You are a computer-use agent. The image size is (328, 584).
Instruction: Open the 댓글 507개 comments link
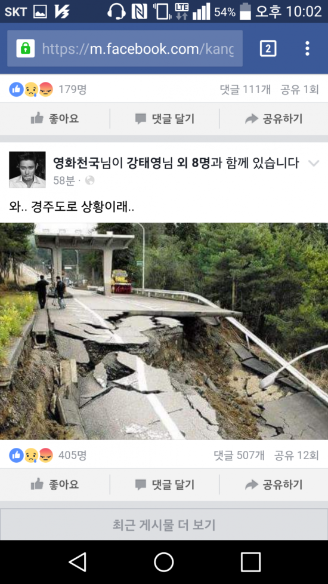tap(239, 455)
